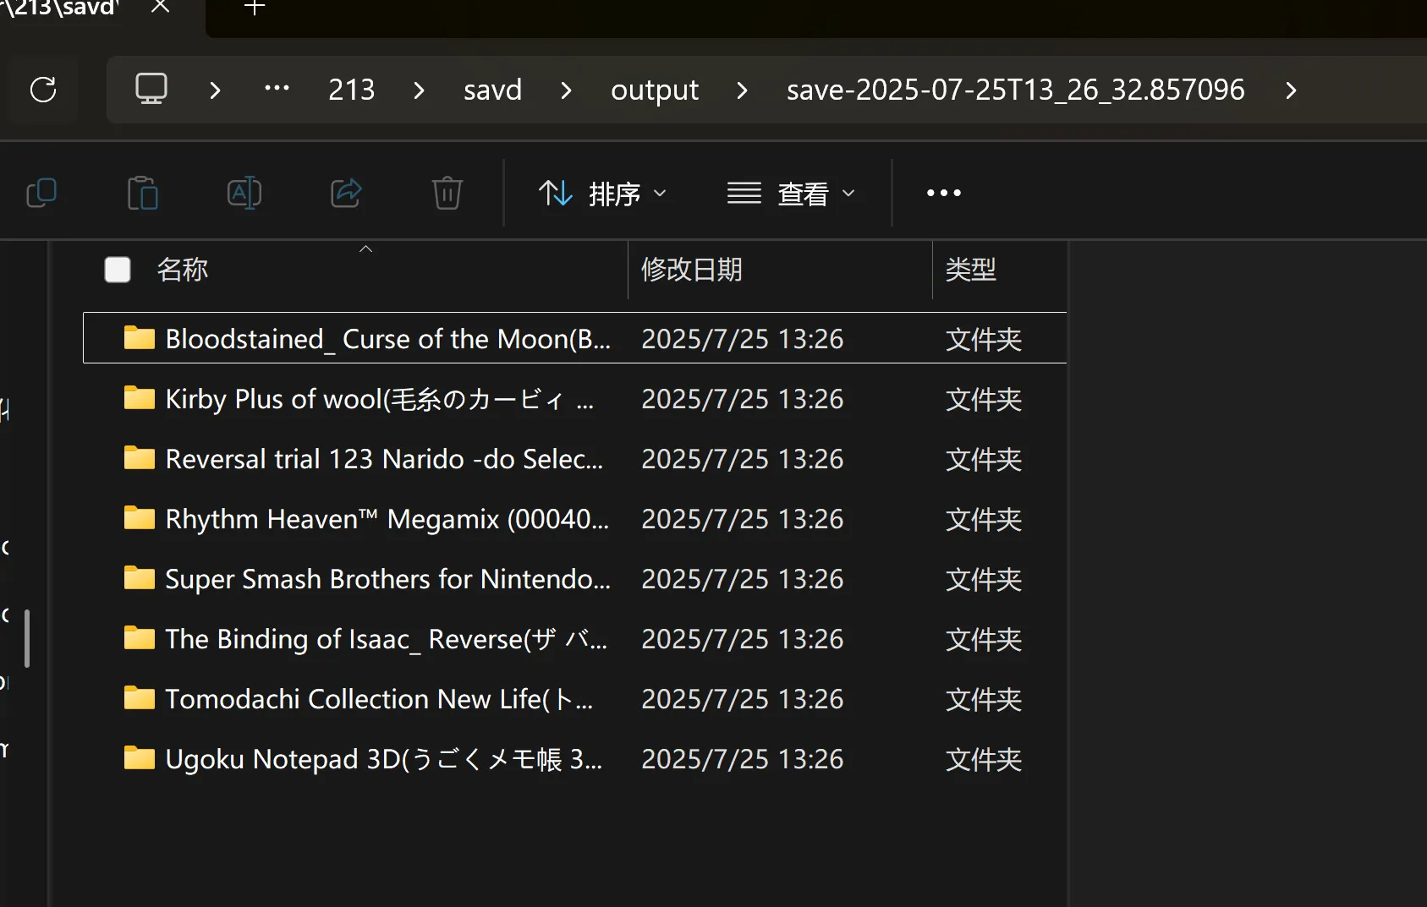Go to the output breadcrumb folder
Image resolution: width=1427 pixels, height=907 pixels.
(654, 90)
